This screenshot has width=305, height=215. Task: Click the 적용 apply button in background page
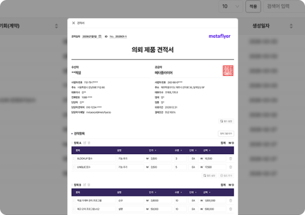(x=253, y=6)
